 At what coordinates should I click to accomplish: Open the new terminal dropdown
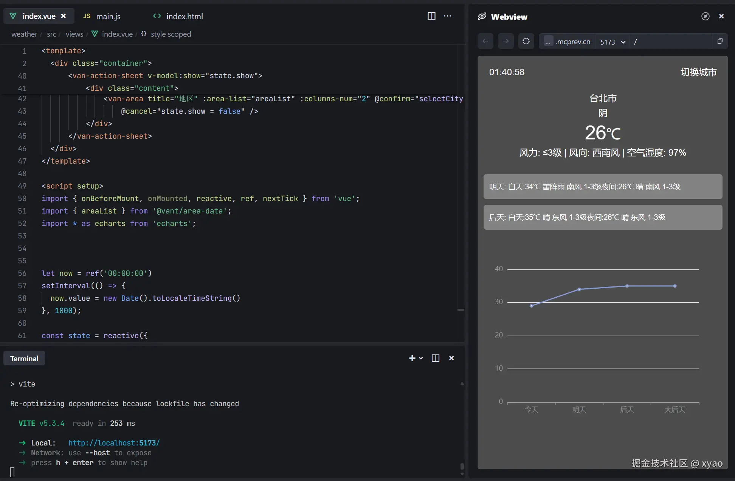(421, 358)
